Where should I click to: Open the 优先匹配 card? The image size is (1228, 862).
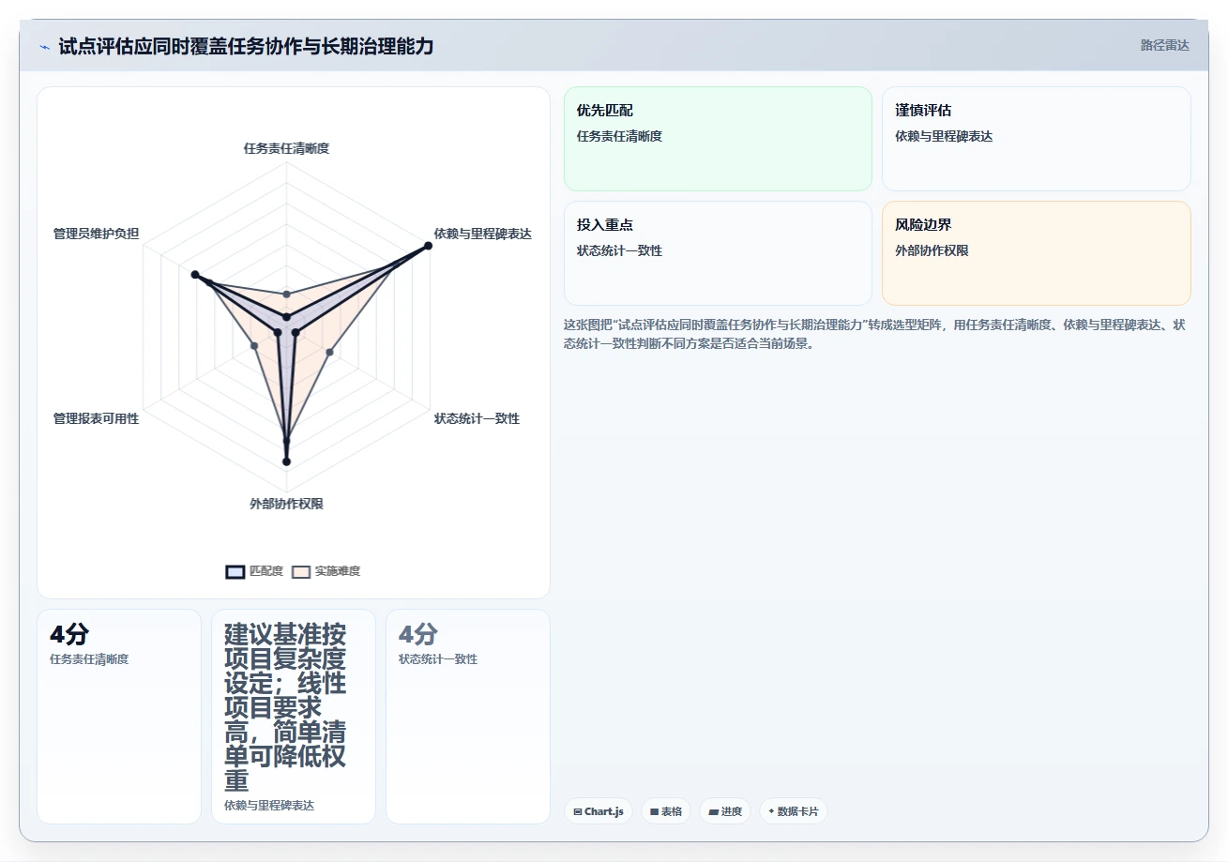(x=718, y=139)
